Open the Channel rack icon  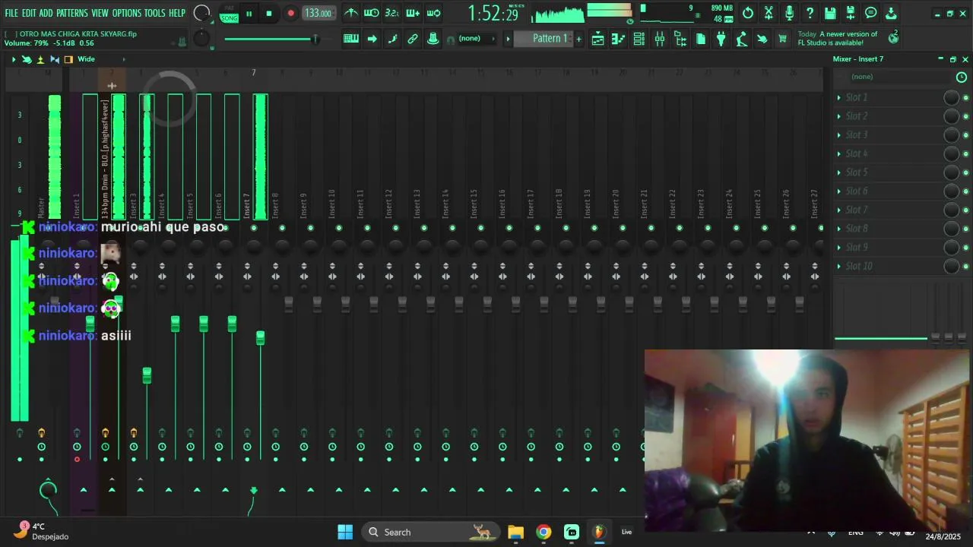tap(639, 39)
